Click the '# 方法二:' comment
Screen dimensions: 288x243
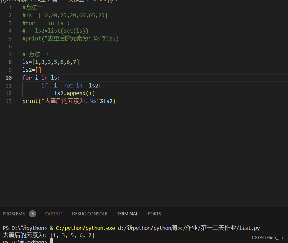pyautogui.click(x=35, y=54)
